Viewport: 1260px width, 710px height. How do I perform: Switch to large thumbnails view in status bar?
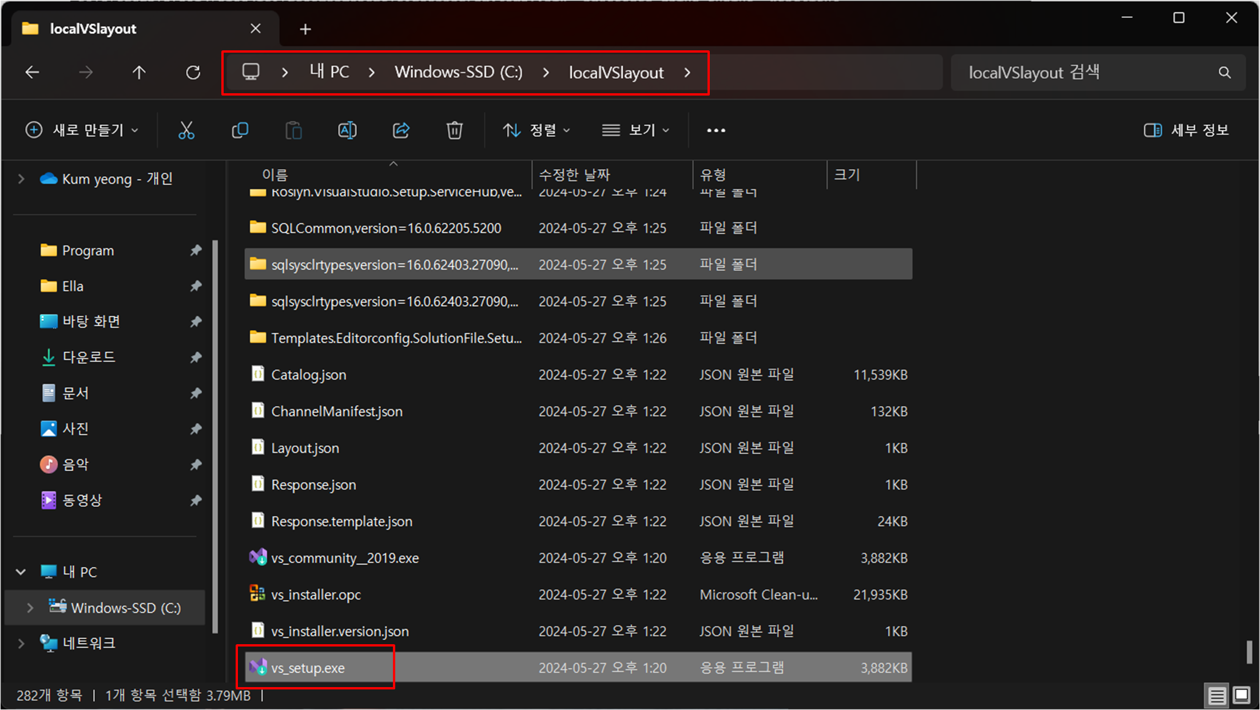tap(1241, 695)
